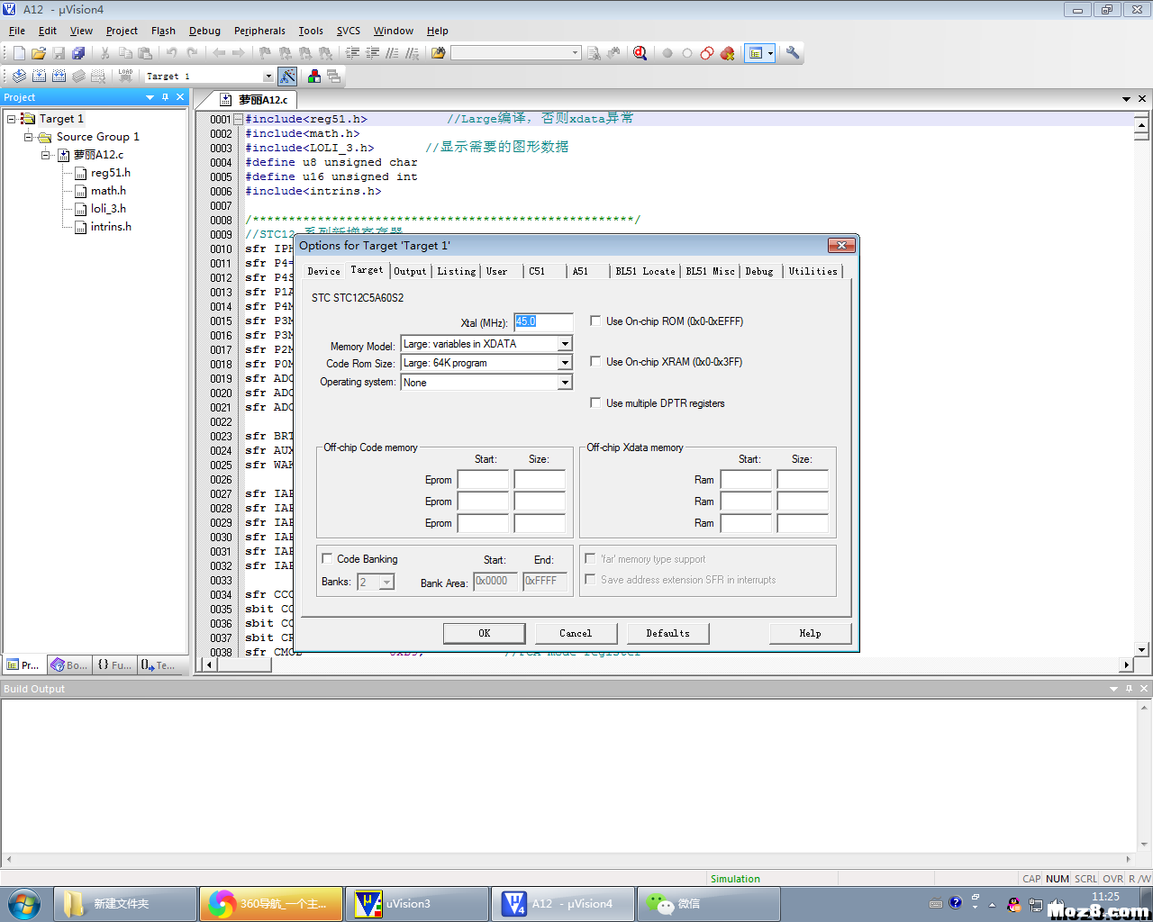Switch to the Debug tab

759,271
